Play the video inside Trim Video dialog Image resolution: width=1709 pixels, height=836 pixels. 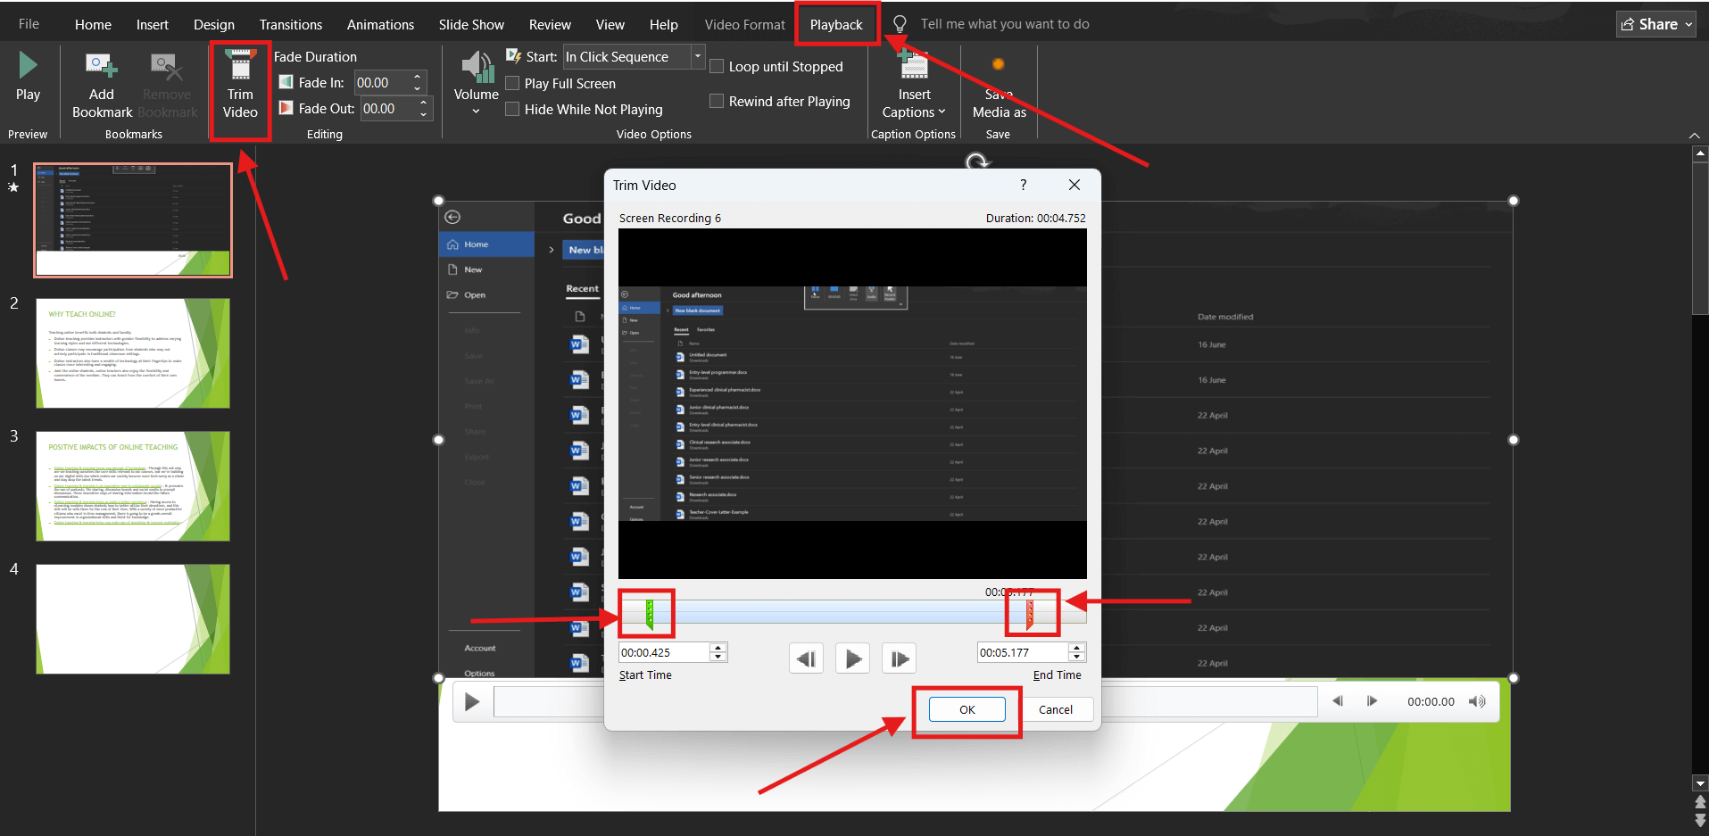click(852, 658)
